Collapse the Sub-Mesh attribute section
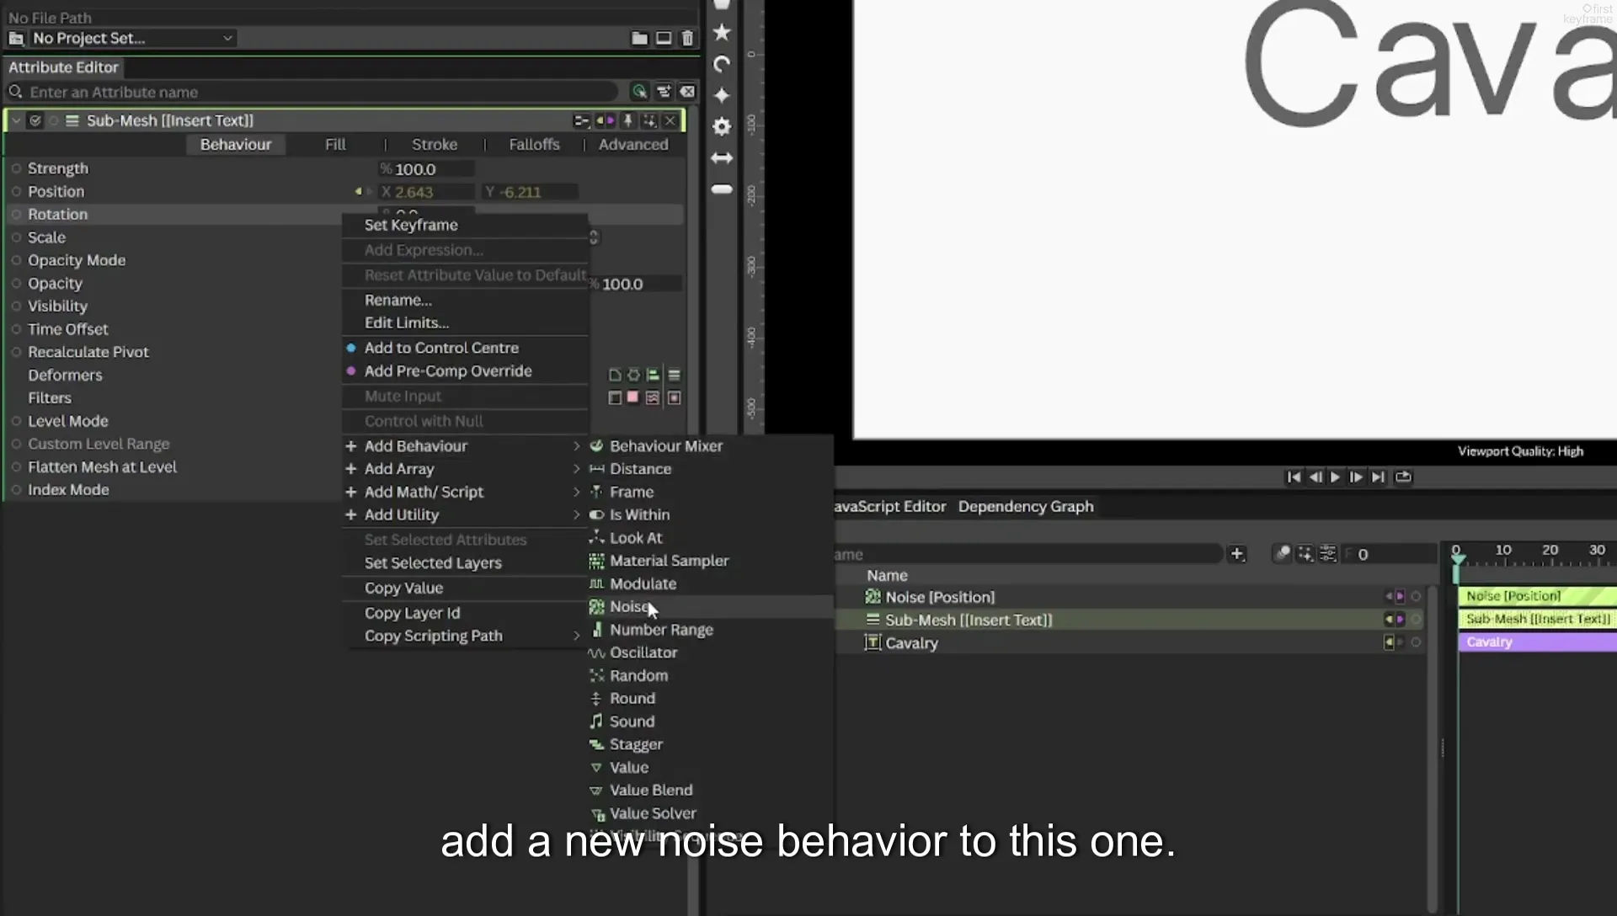This screenshot has width=1617, height=916. tap(15, 120)
